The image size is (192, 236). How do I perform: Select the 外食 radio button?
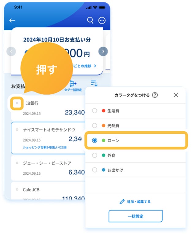(94, 155)
